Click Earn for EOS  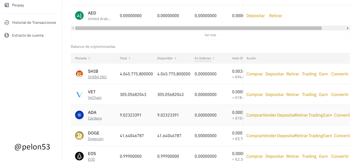coord(323,156)
